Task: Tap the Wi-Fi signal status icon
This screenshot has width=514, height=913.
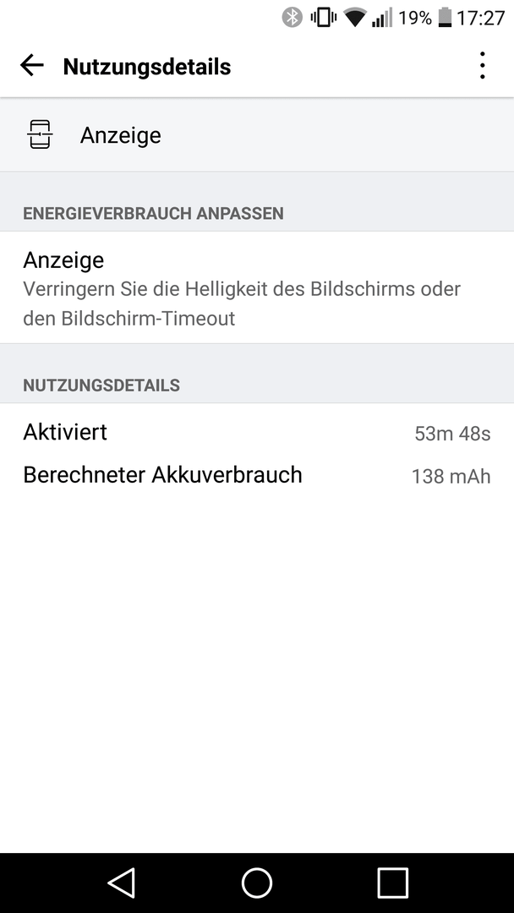Action: coord(354,18)
